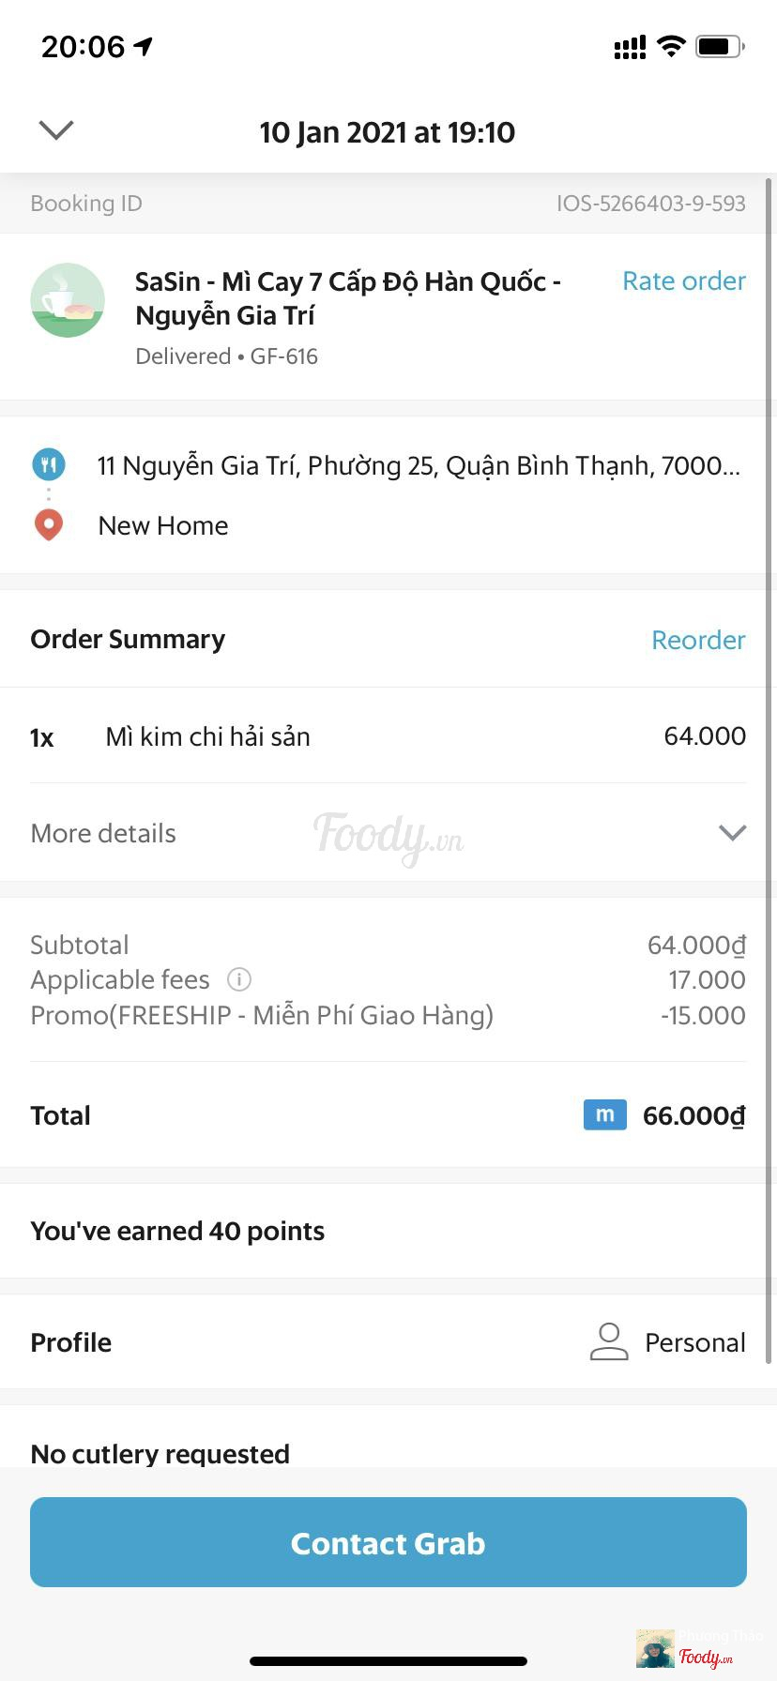
Task: Tap the restaurant logo thumbnail
Action: coord(68,300)
